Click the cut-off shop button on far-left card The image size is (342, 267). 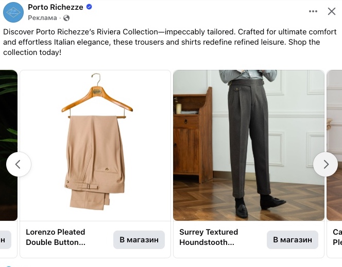point(4,240)
